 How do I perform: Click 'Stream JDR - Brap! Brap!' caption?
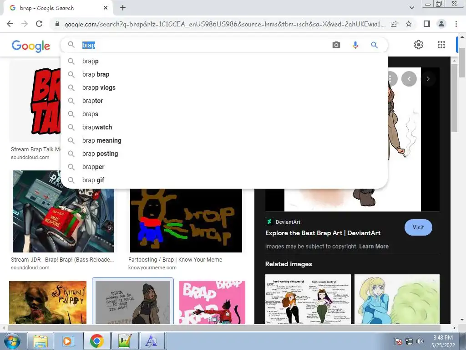pyautogui.click(x=62, y=259)
